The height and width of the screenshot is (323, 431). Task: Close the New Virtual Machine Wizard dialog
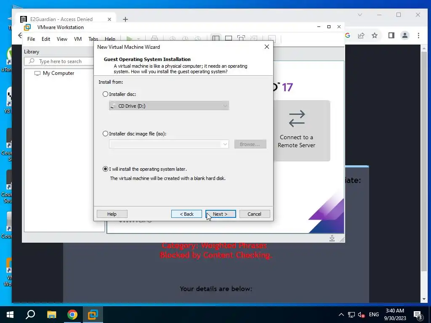[x=266, y=47]
